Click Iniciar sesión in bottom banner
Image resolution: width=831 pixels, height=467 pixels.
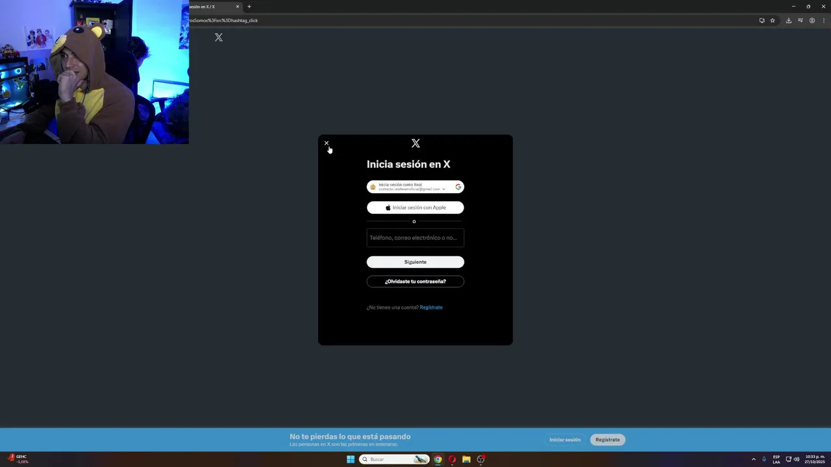565,440
